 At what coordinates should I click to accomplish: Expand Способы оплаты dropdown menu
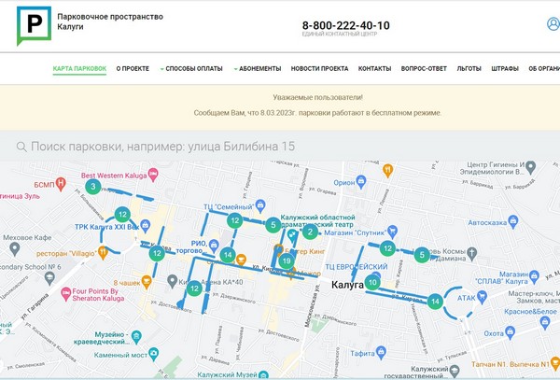[191, 68]
